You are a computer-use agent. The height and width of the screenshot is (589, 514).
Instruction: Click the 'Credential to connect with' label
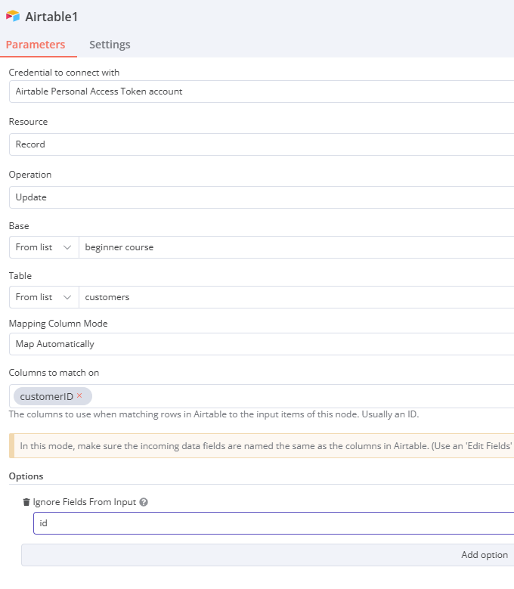[64, 72]
